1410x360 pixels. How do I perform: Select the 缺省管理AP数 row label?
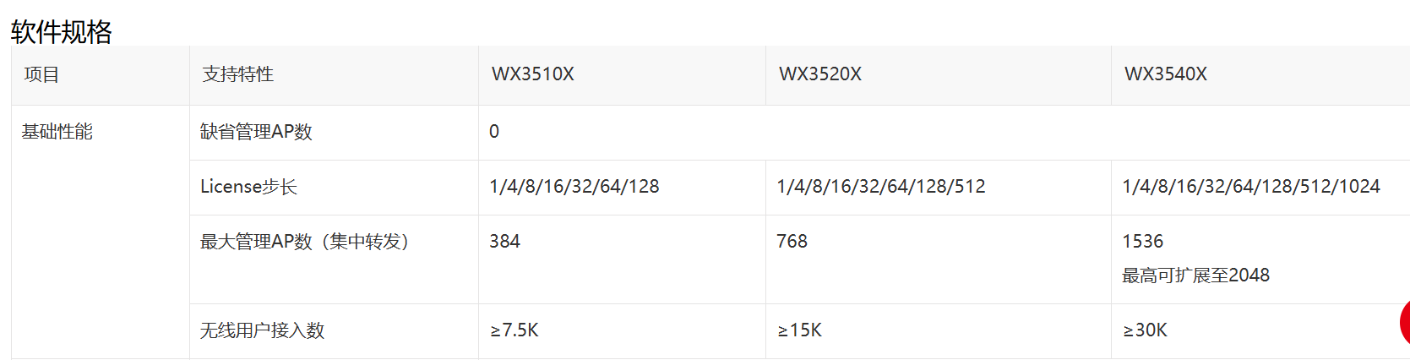256,132
